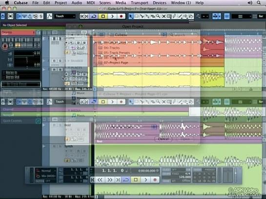Open the Autoscroll options arrow

coord(220,16)
